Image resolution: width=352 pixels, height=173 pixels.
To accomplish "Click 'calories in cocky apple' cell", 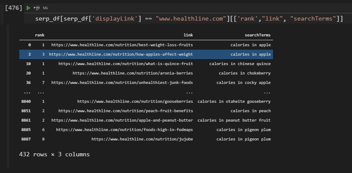I will click(x=243, y=83).
